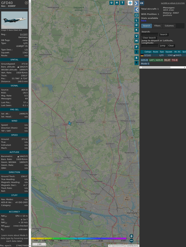
Task: Sort table by Callsign column header
Action: 148,52
